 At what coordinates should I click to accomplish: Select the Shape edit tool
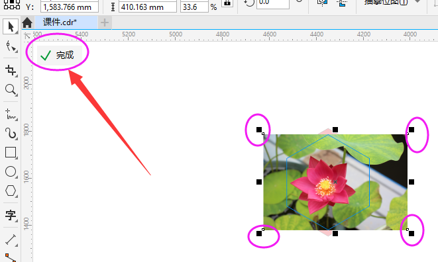coord(11,46)
